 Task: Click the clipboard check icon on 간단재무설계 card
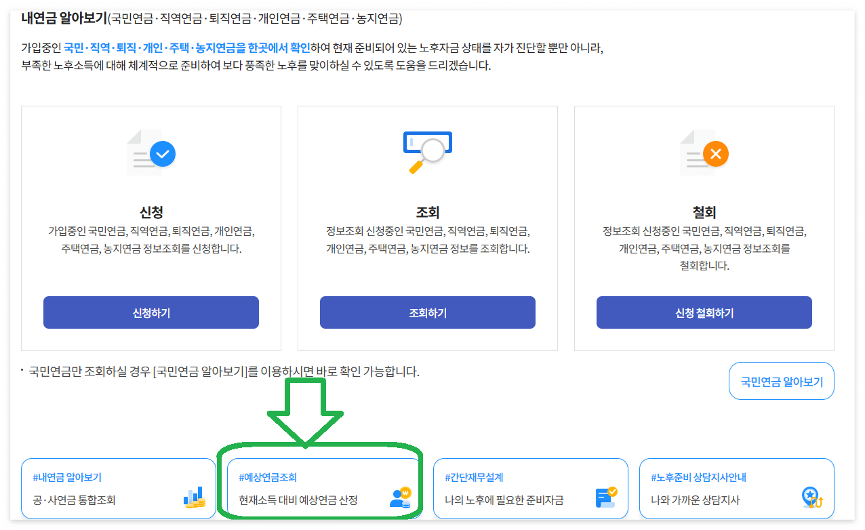point(607,497)
